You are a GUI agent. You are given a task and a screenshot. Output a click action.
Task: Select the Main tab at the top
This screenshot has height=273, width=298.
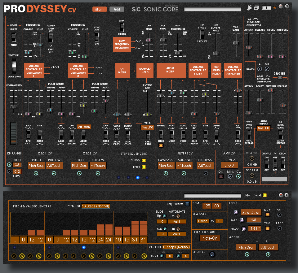(100, 9)
